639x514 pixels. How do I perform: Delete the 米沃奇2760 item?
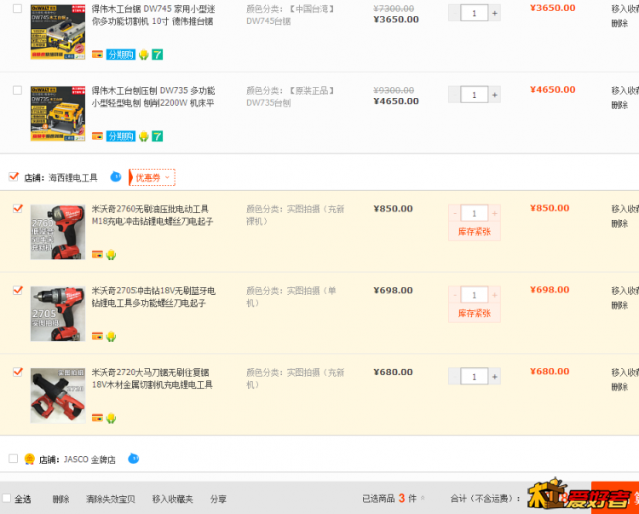pos(619,223)
